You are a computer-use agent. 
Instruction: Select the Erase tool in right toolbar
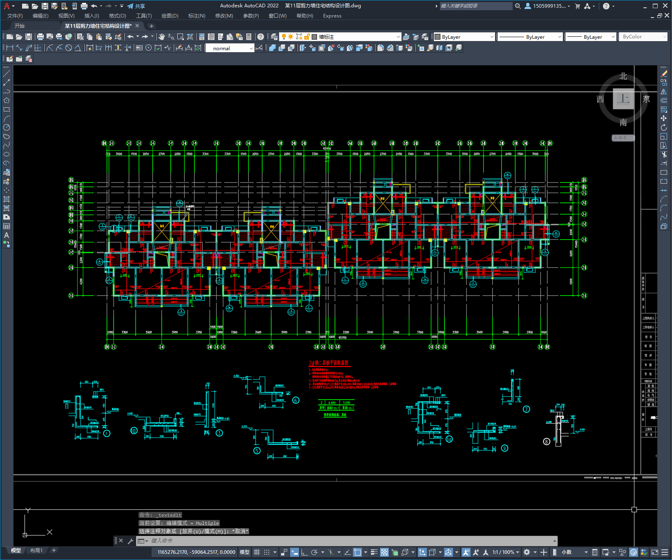pos(664,73)
